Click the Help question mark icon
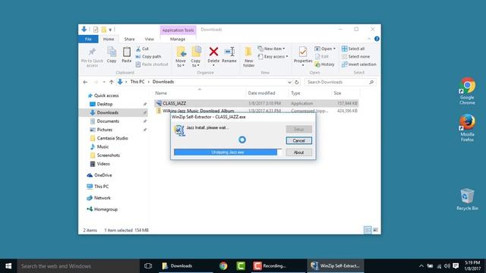The height and width of the screenshot is (273, 486). [377, 39]
